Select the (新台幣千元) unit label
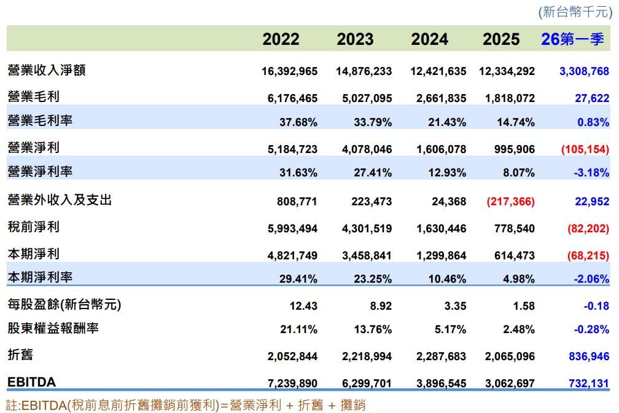 [x=575, y=12]
